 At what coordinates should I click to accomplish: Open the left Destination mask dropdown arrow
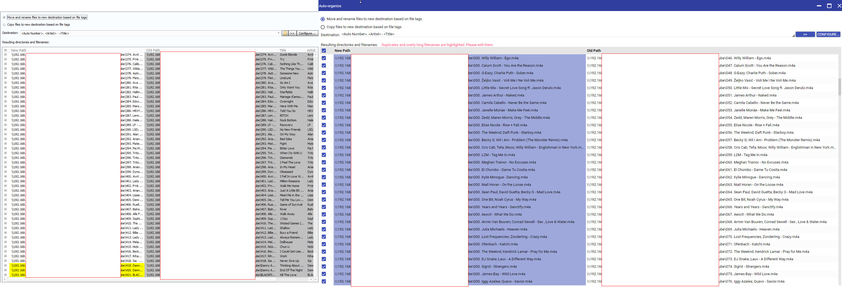[278, 33]
